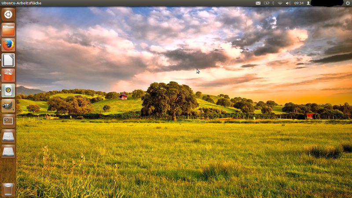Launch Firefox web browser
Image resolution: width=352 pixels, height=198 pixels.
tap(8, 45)
